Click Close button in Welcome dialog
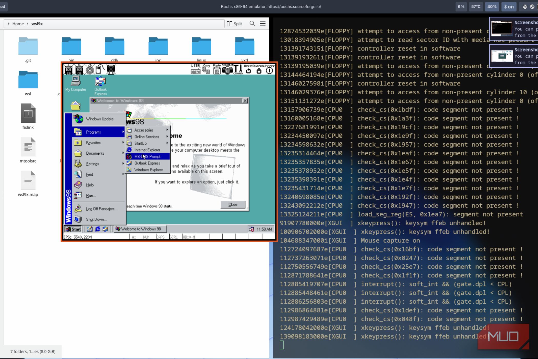The width and height of the screenshot is (538, 359). coord(233,204)
